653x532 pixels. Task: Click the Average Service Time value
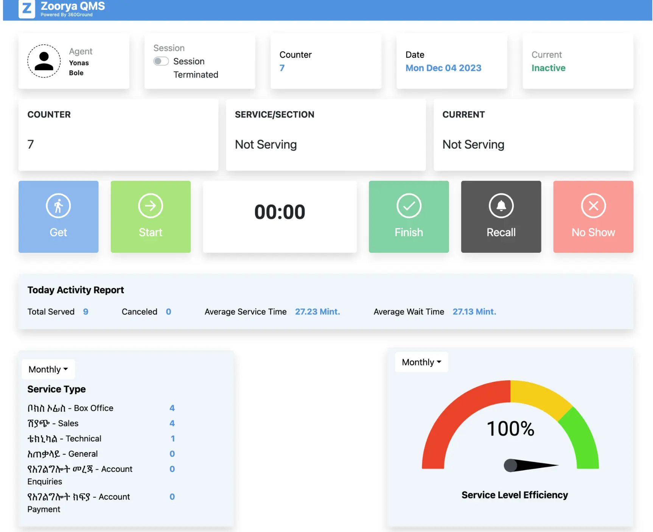pos(317,312)
